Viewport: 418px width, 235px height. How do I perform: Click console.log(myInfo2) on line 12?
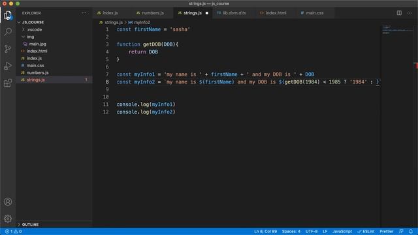click(146, 112)
